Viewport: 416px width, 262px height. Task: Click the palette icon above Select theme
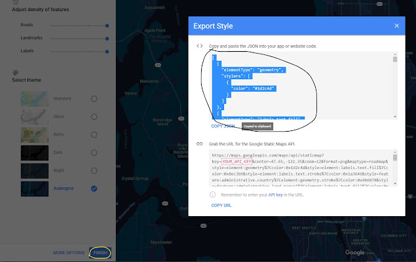(14, 71)
